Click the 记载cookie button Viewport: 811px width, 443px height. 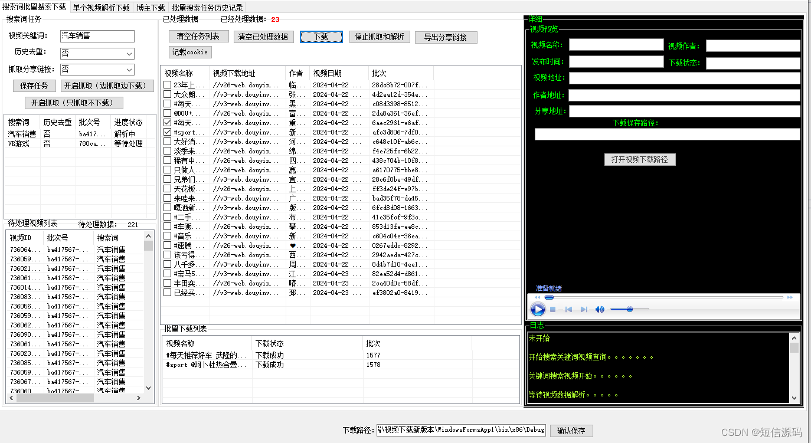tap(190, 52)
